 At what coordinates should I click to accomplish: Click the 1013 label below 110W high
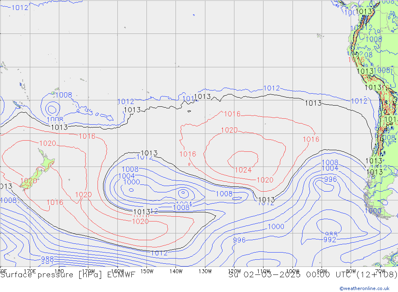click(266, 200)
